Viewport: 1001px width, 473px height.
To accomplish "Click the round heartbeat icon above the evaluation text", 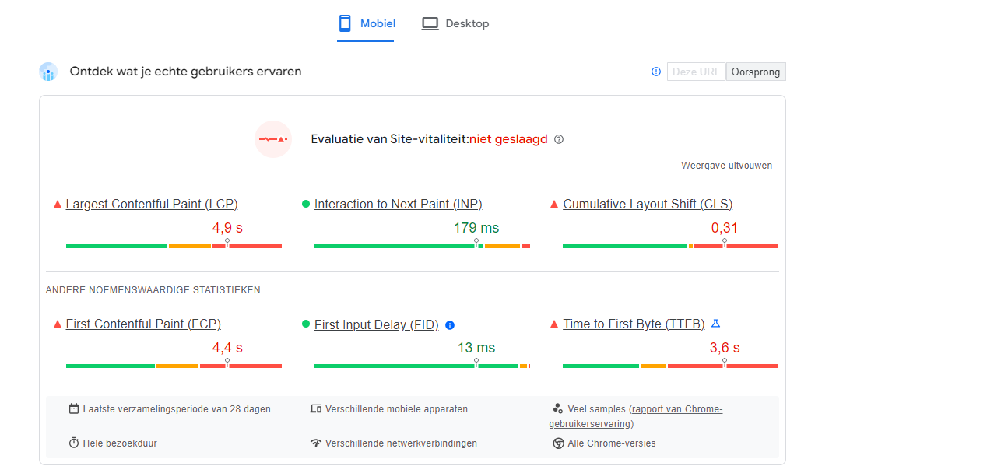I will click(273, 139).
